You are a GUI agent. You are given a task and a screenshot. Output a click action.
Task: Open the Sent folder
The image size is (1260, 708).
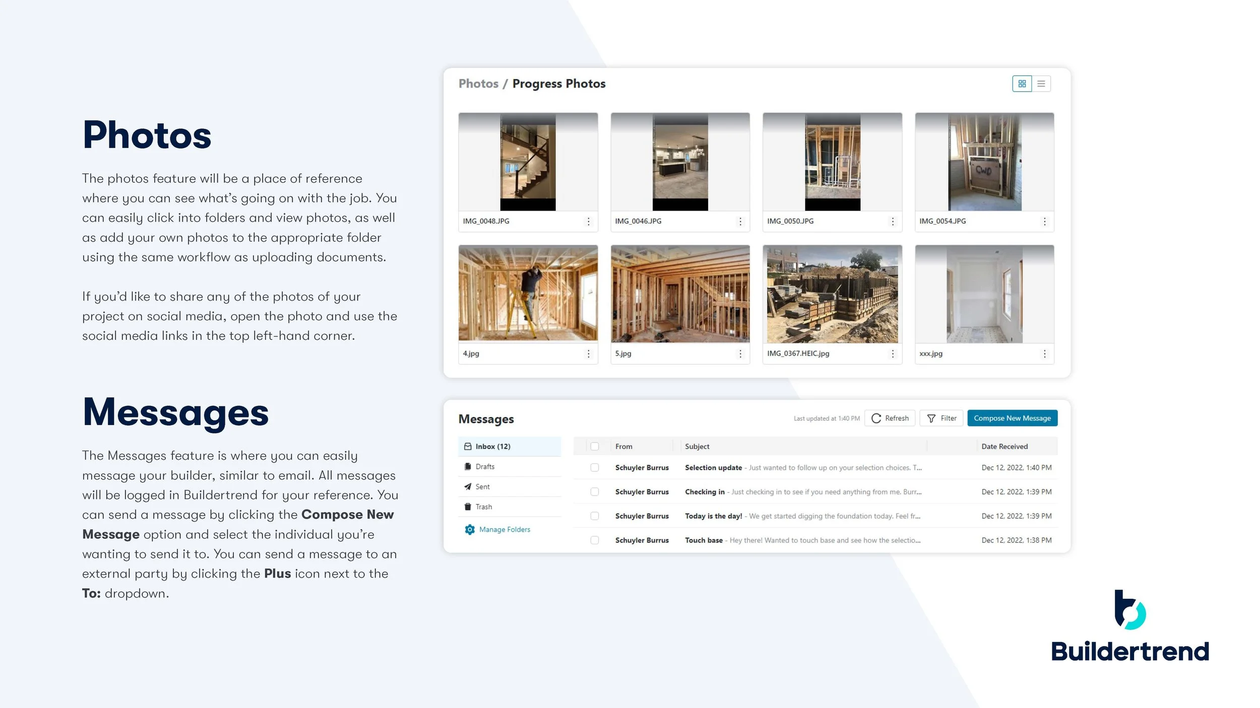(x=482, y=486)
